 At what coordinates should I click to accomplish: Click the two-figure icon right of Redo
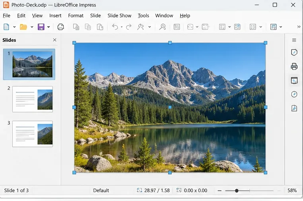pos(141,27)
